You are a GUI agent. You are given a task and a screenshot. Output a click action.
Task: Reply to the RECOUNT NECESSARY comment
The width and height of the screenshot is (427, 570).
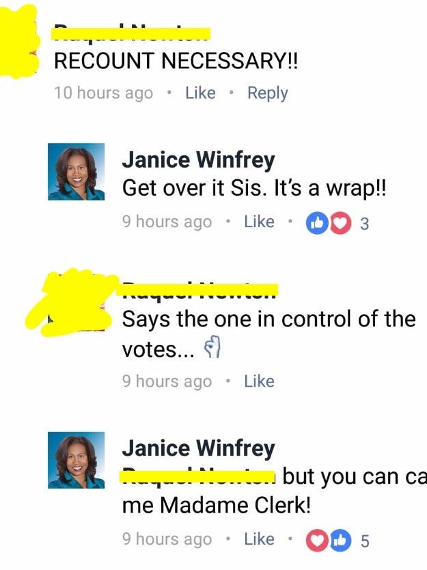[x=268, y=94]
